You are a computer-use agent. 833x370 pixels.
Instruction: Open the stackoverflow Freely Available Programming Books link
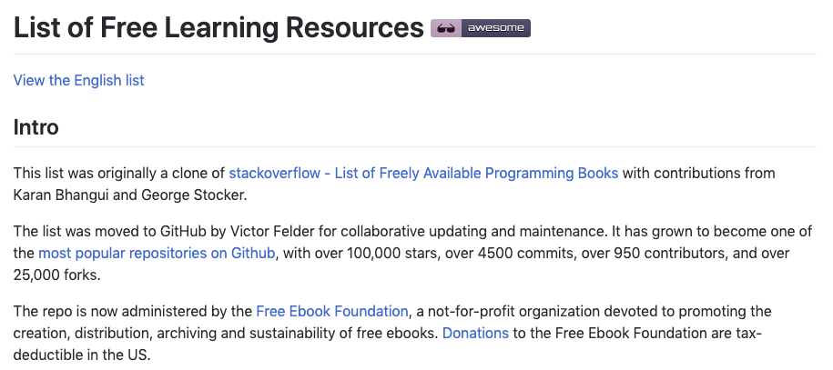[423, 173]
